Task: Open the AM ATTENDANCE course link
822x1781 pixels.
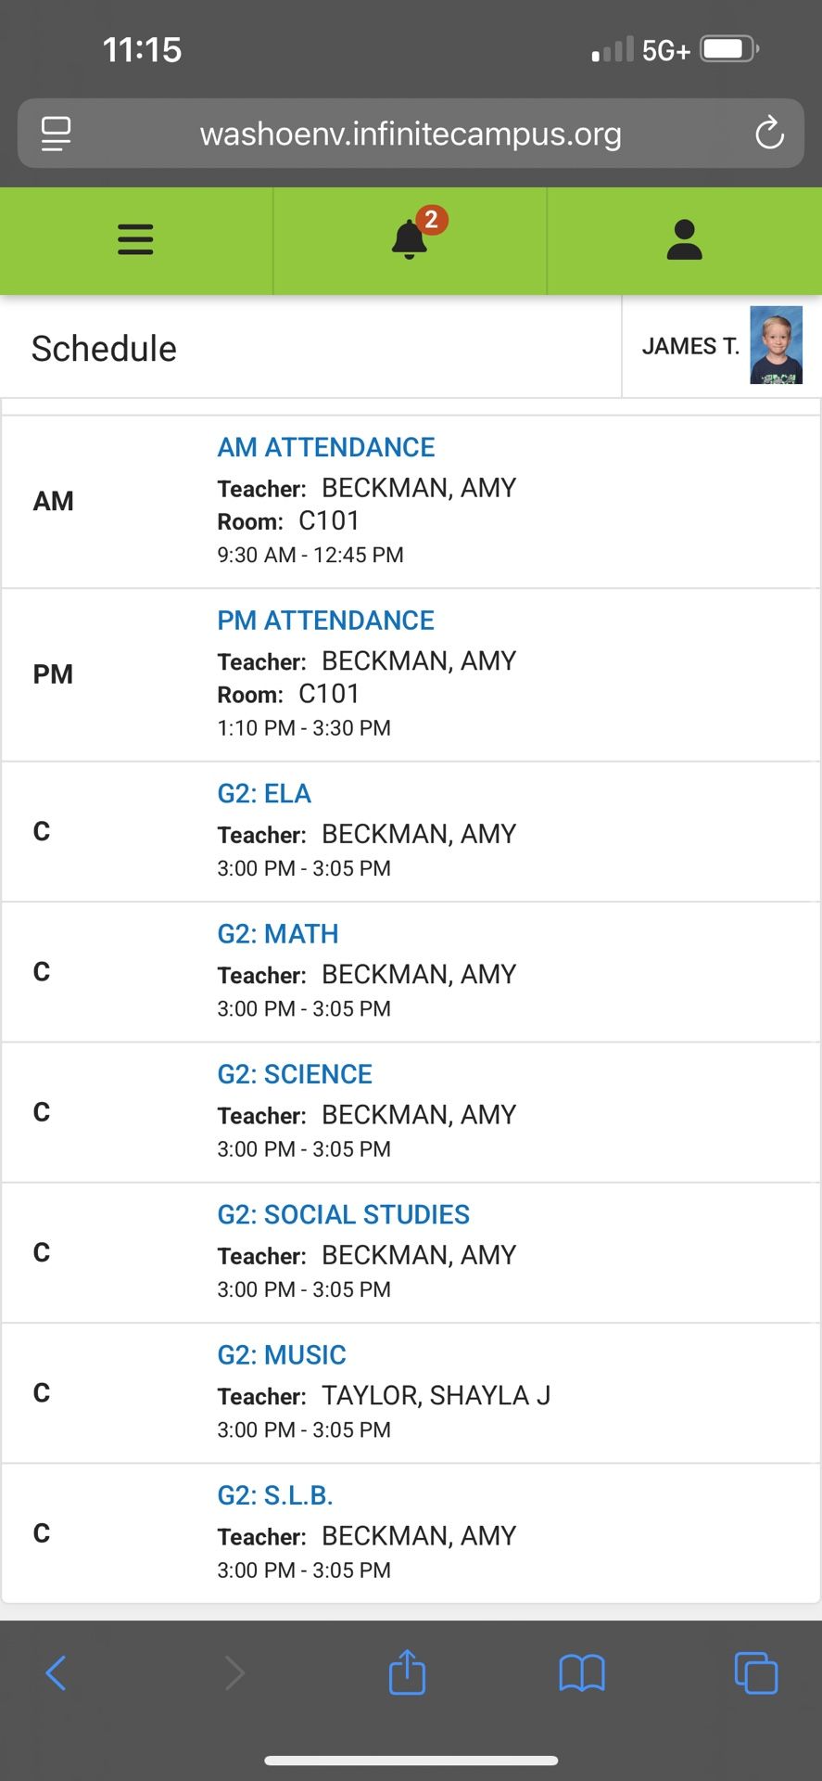Action: click(326, 447)
